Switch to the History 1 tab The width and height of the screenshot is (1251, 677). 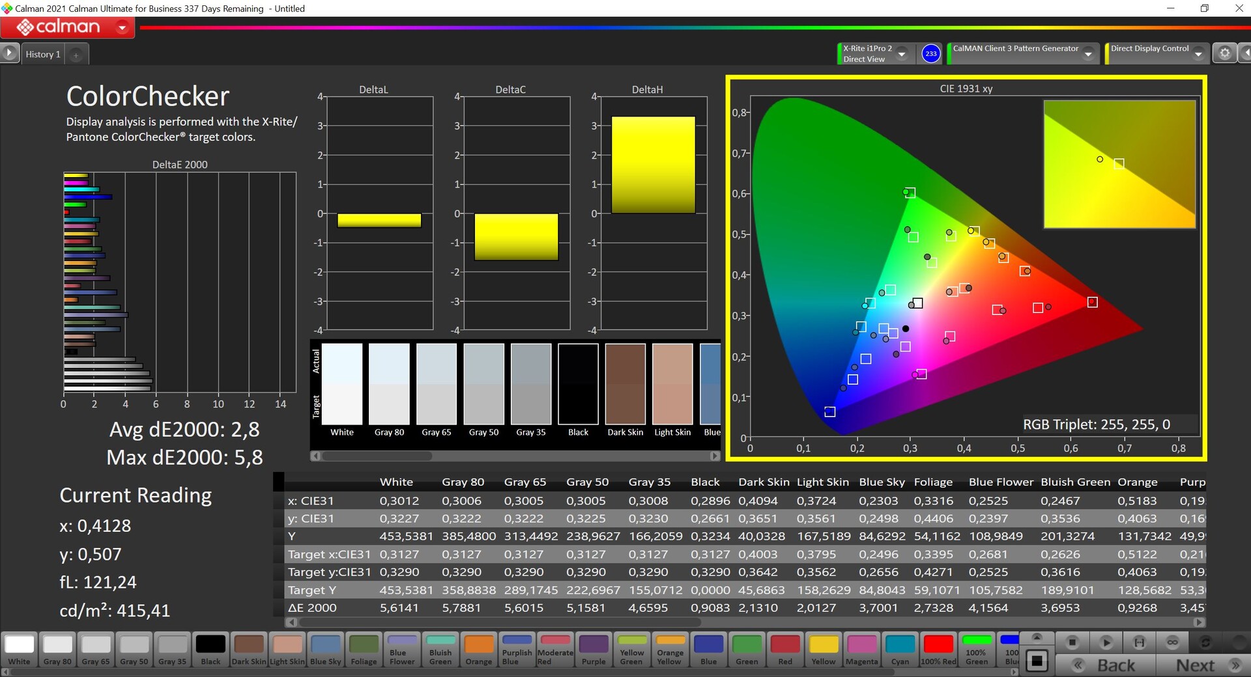pos(43,55)
